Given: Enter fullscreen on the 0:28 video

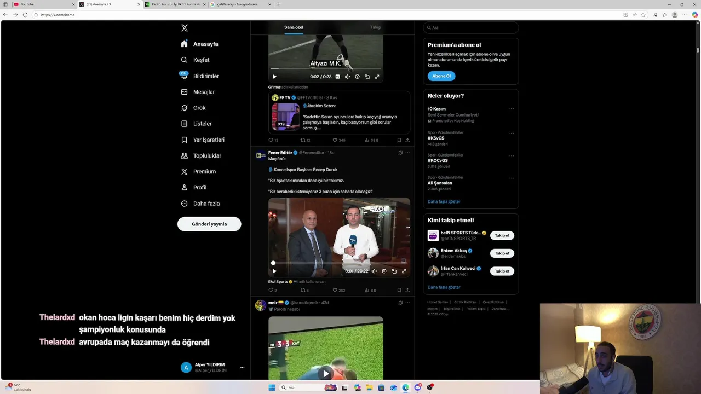Looking at the screenshot, I should pos(377,77).
